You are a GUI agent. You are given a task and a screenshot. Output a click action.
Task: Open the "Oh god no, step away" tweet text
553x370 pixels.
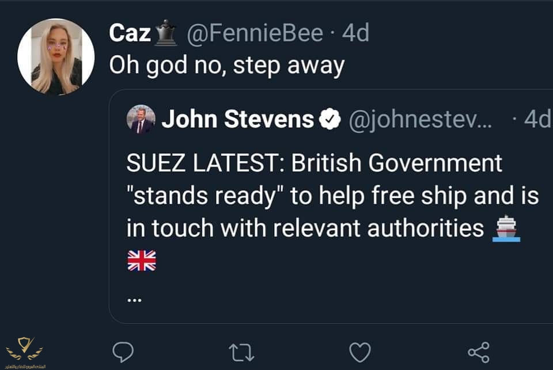point(227,66)
